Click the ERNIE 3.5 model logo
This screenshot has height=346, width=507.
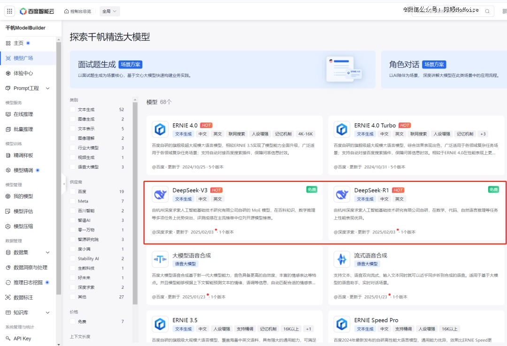click(160, 324)
